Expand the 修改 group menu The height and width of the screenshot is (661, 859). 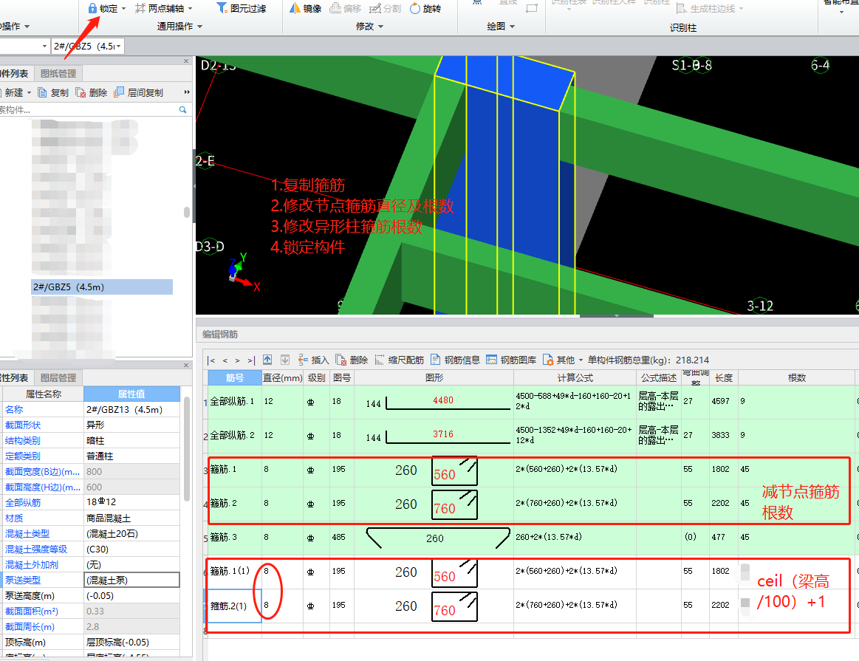point(370,27)
